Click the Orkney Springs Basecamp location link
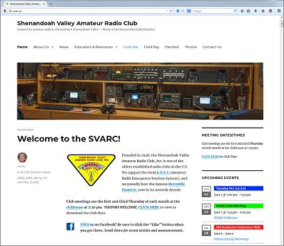Viewport: 284px width, 246px height. tap(231, 239)
